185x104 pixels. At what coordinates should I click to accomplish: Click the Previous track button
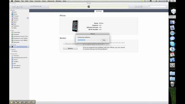point(14,6)
